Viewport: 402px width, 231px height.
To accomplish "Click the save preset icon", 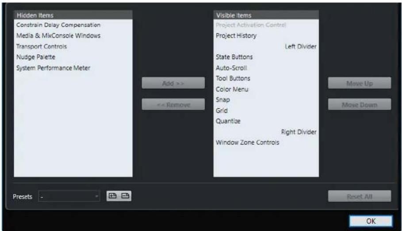I will point(112,196).
